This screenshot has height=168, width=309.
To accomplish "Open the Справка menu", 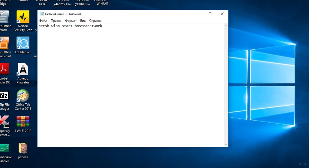I will 95,21.
